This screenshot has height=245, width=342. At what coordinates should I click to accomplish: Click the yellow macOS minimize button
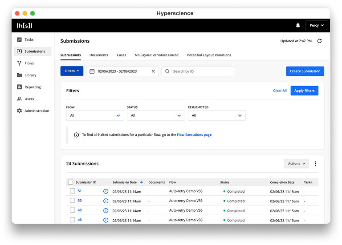tap(25, 13)
